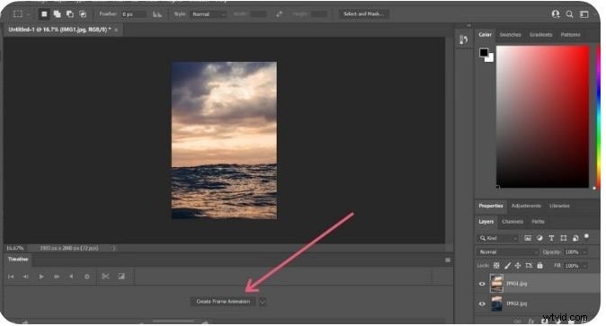Select the Timeline panel tab
The width and height of the screenshot is (606, 326).
(x=18, y=260)
